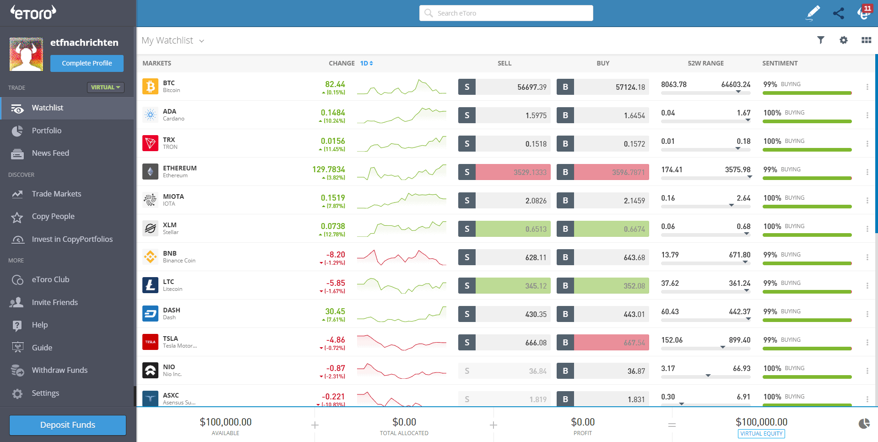The height and width of the screenshot is (442, 878).
Task: Switch to grid view icon
Action: (x=866, y=40)
